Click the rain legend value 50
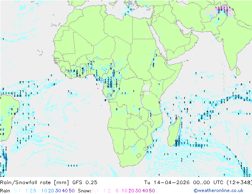Image resolution: width=252 pixels, height=194 pixels. [72, 191]
